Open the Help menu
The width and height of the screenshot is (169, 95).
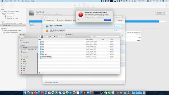33,1
